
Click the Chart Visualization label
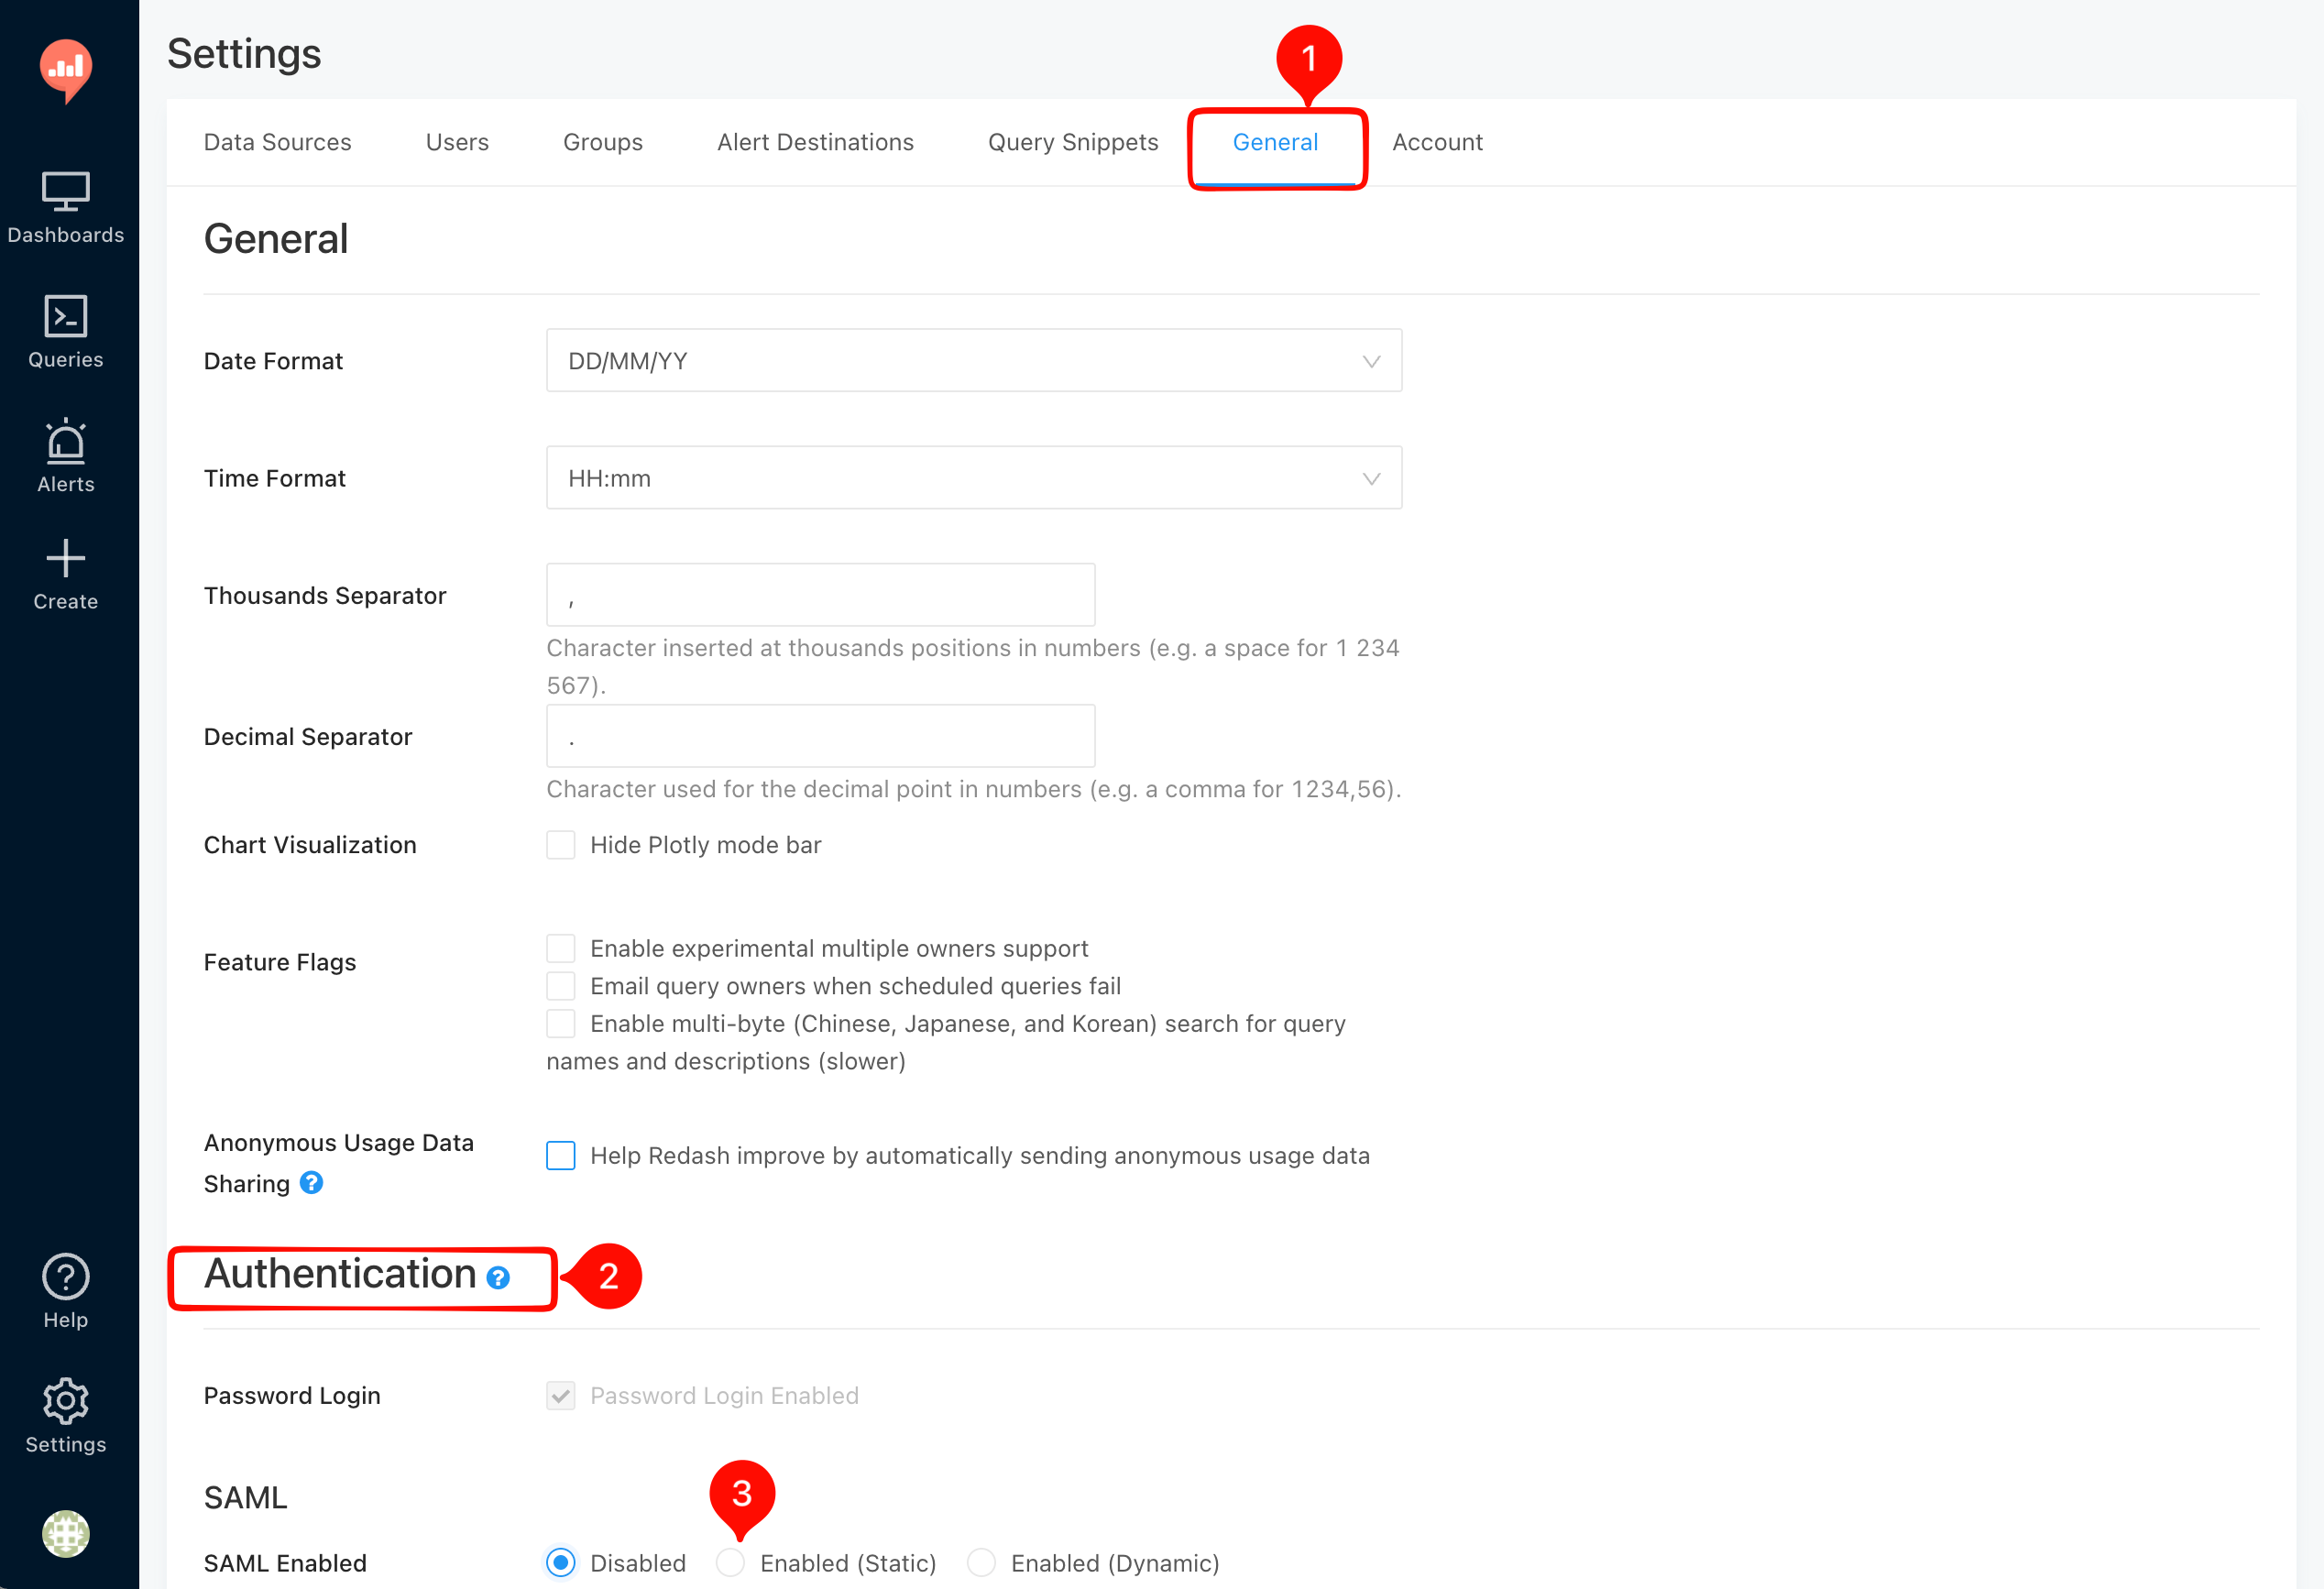(310, 845)
